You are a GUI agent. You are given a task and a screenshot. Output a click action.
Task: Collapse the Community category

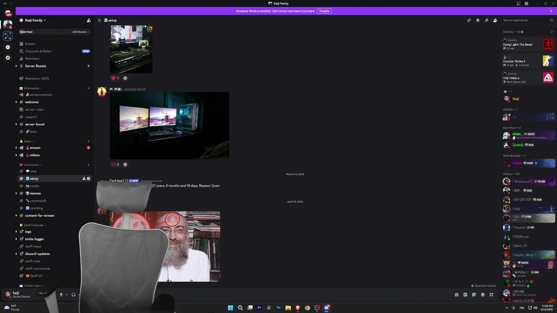coord(31,165)
